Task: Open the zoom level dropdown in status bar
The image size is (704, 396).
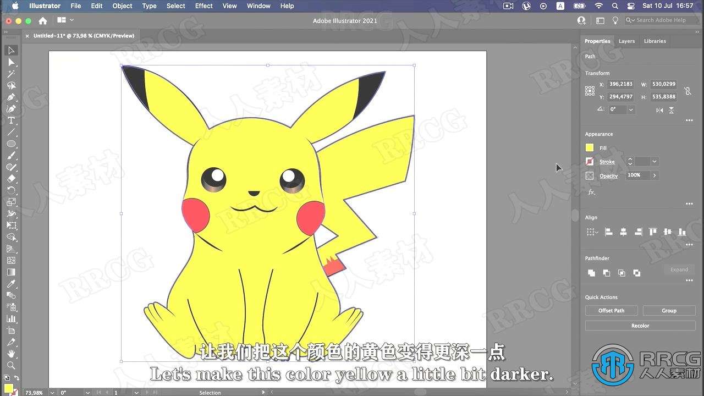Action: pos(52,393)
